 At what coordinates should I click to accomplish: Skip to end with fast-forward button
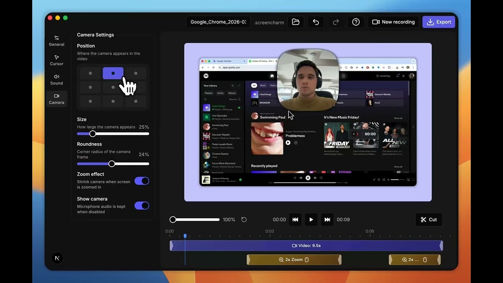point(327,220)
